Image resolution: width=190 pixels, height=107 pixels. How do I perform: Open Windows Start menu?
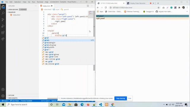pyautogui.click(x=3, y=104)
